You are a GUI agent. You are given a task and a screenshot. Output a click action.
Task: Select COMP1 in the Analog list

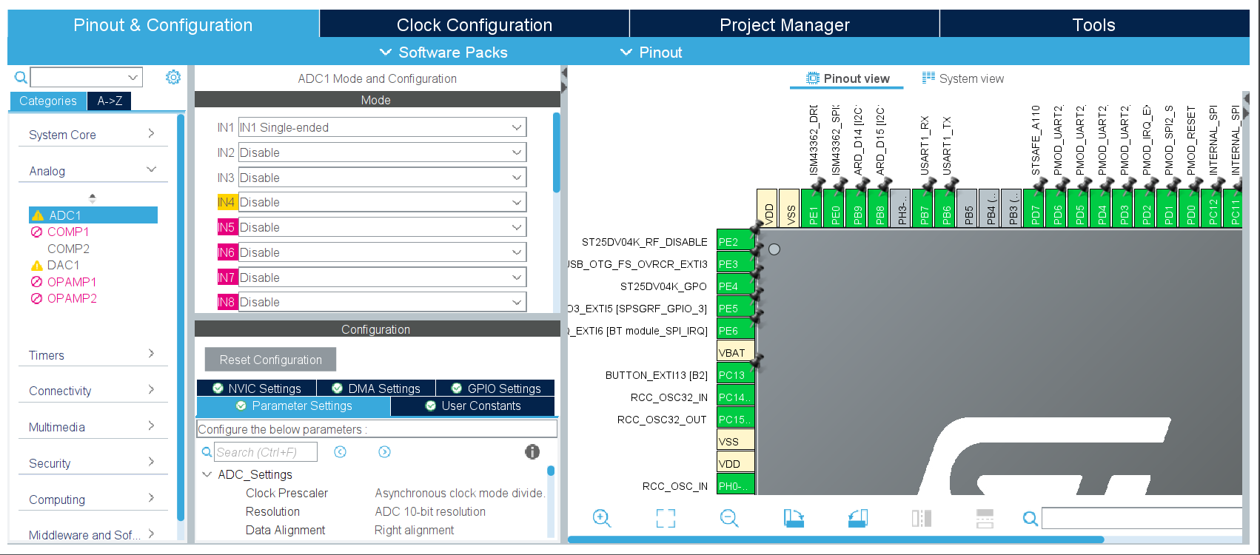67,232
